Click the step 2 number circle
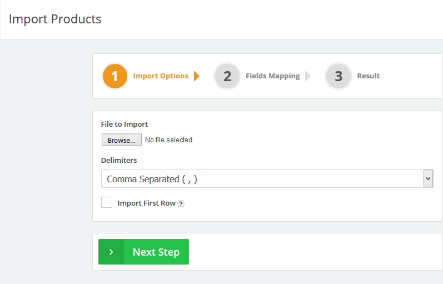The height and width of the screenshot is (284, 443). pos(227,76)
